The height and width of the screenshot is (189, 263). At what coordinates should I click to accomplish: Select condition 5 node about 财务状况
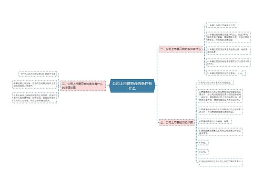[x=222, y=73]
